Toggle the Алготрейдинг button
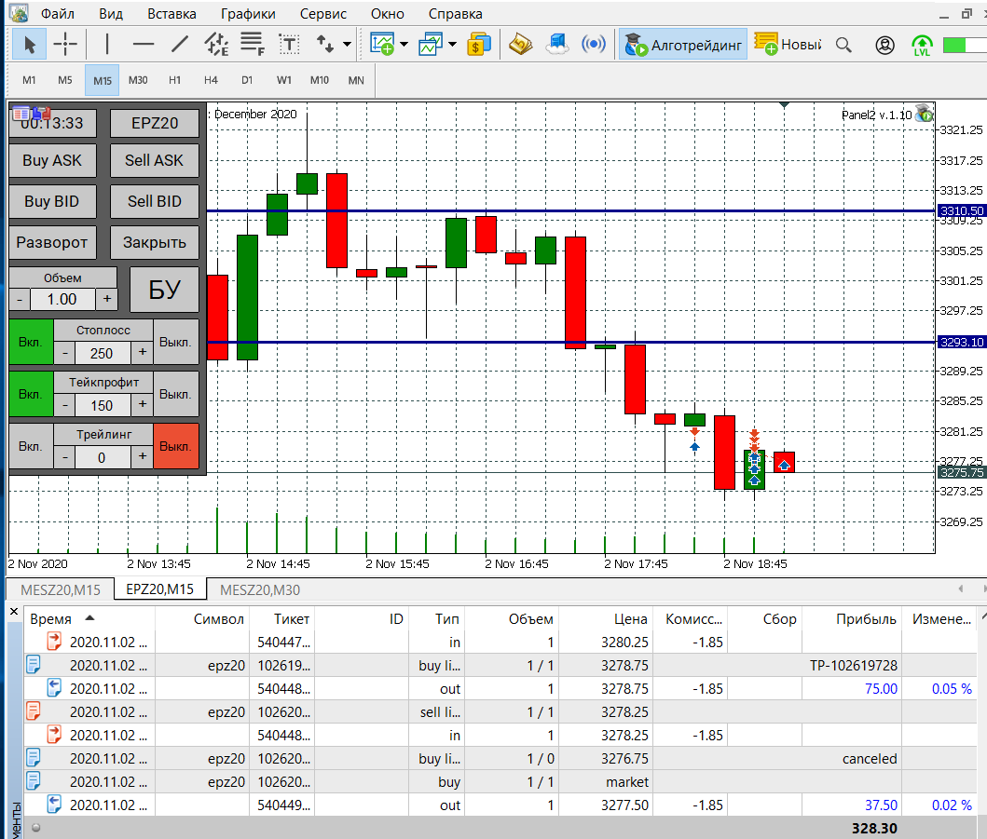The width and height of the screenshot is (987, 839). [683, 45]
